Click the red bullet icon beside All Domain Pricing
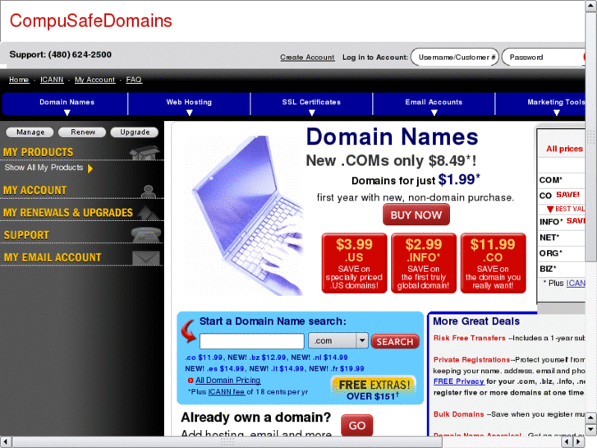 [x=191, y=381]
